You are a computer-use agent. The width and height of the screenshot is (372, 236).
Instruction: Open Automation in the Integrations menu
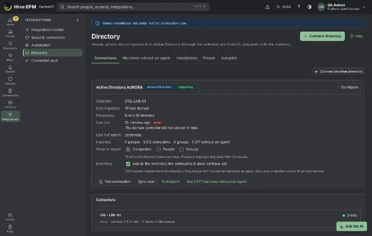[x=53, y=45]
